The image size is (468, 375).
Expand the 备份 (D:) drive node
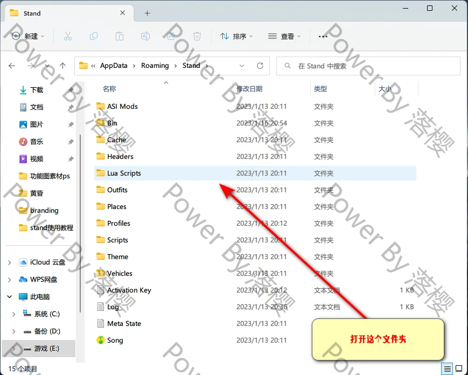13,331
